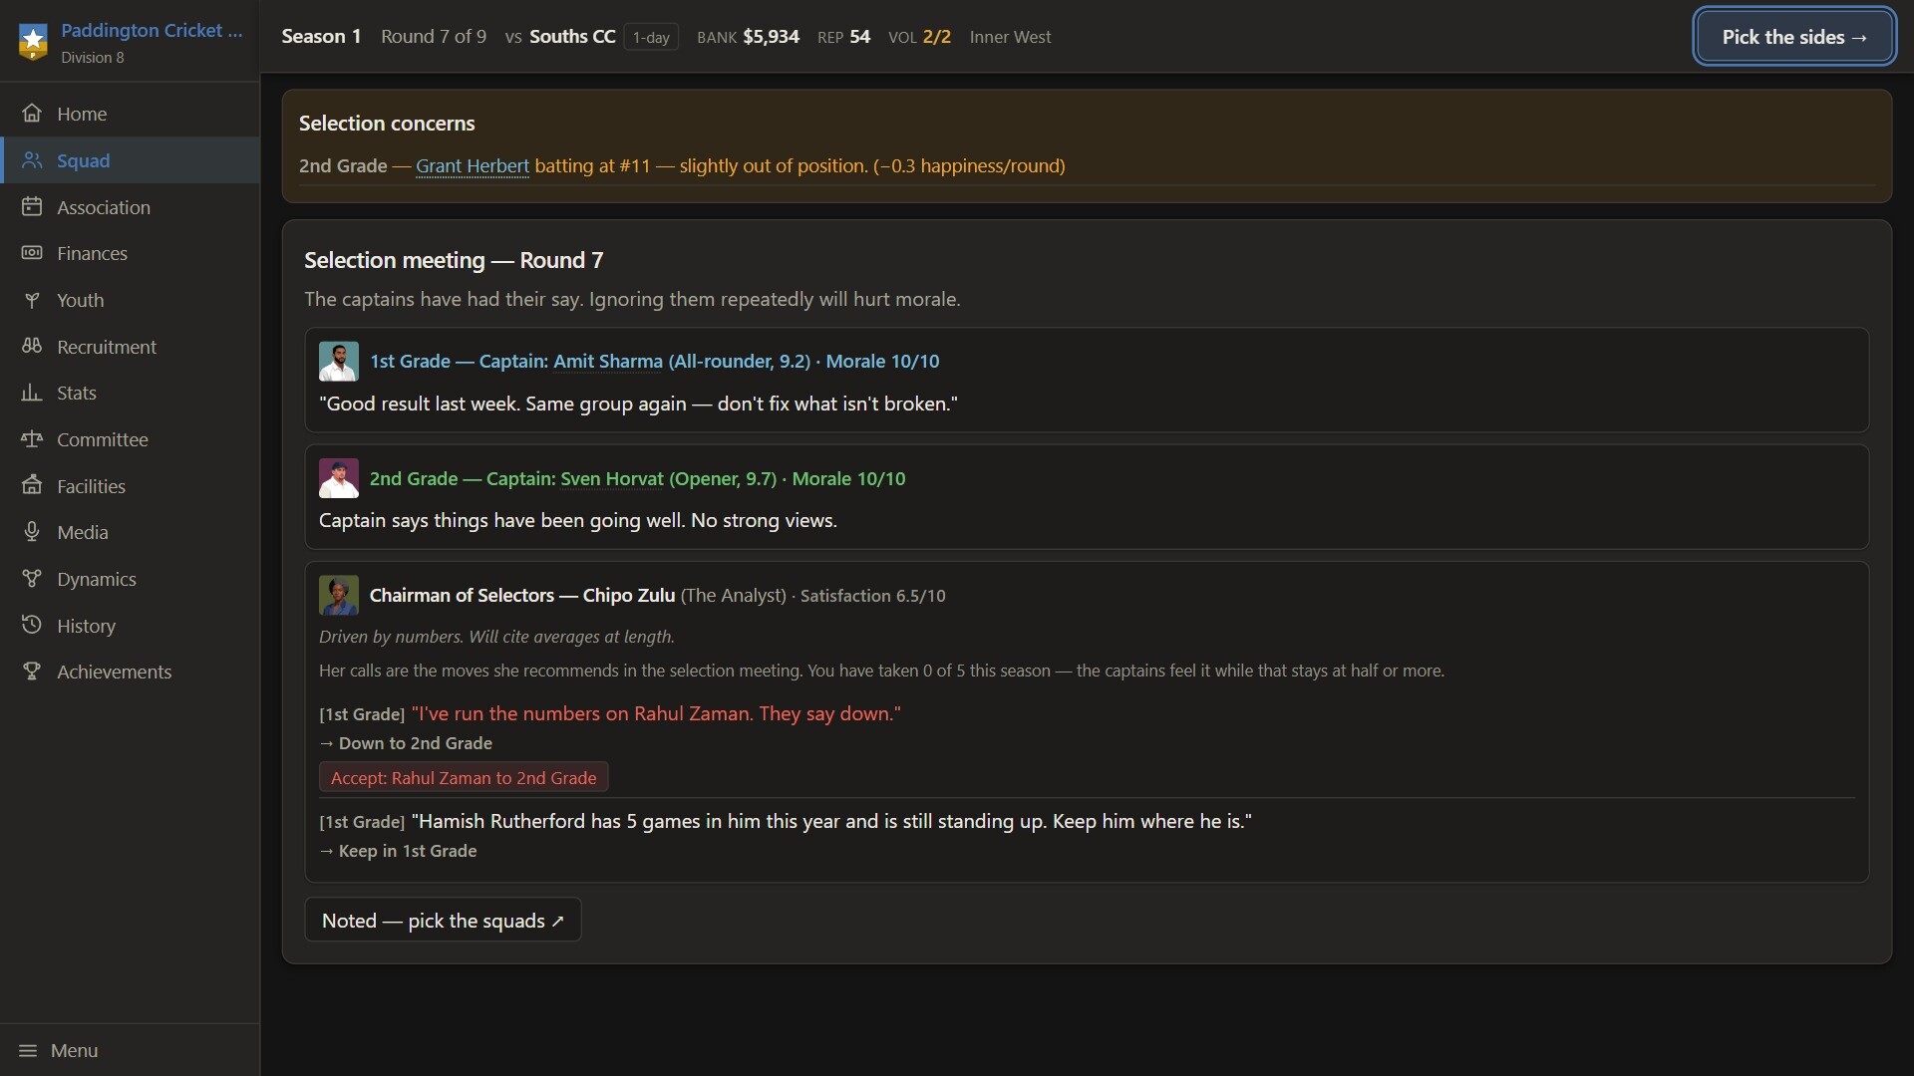The height and width of the screenshot is (1076, 1914).
Task: Click the hamburger Menu icon
Action: pyautogui.click(x=28, y=1051)
